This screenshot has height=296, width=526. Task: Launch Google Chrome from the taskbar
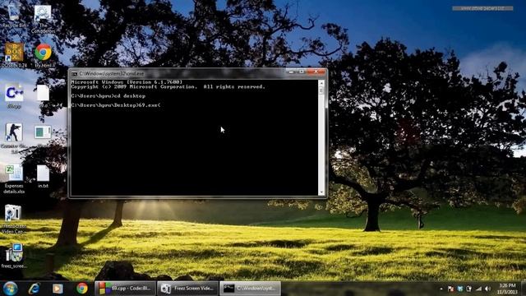coord(81,289)
